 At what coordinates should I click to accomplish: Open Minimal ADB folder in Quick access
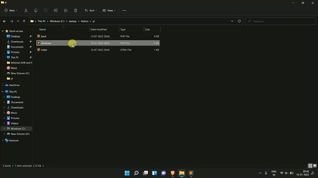(19, 63)
